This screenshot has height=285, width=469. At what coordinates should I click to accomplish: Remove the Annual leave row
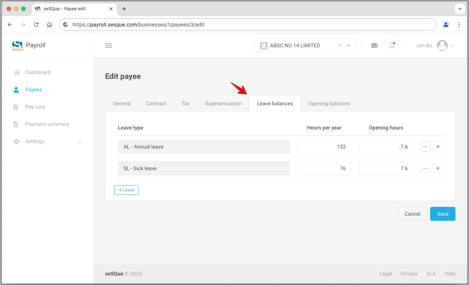tap(438, 147)
